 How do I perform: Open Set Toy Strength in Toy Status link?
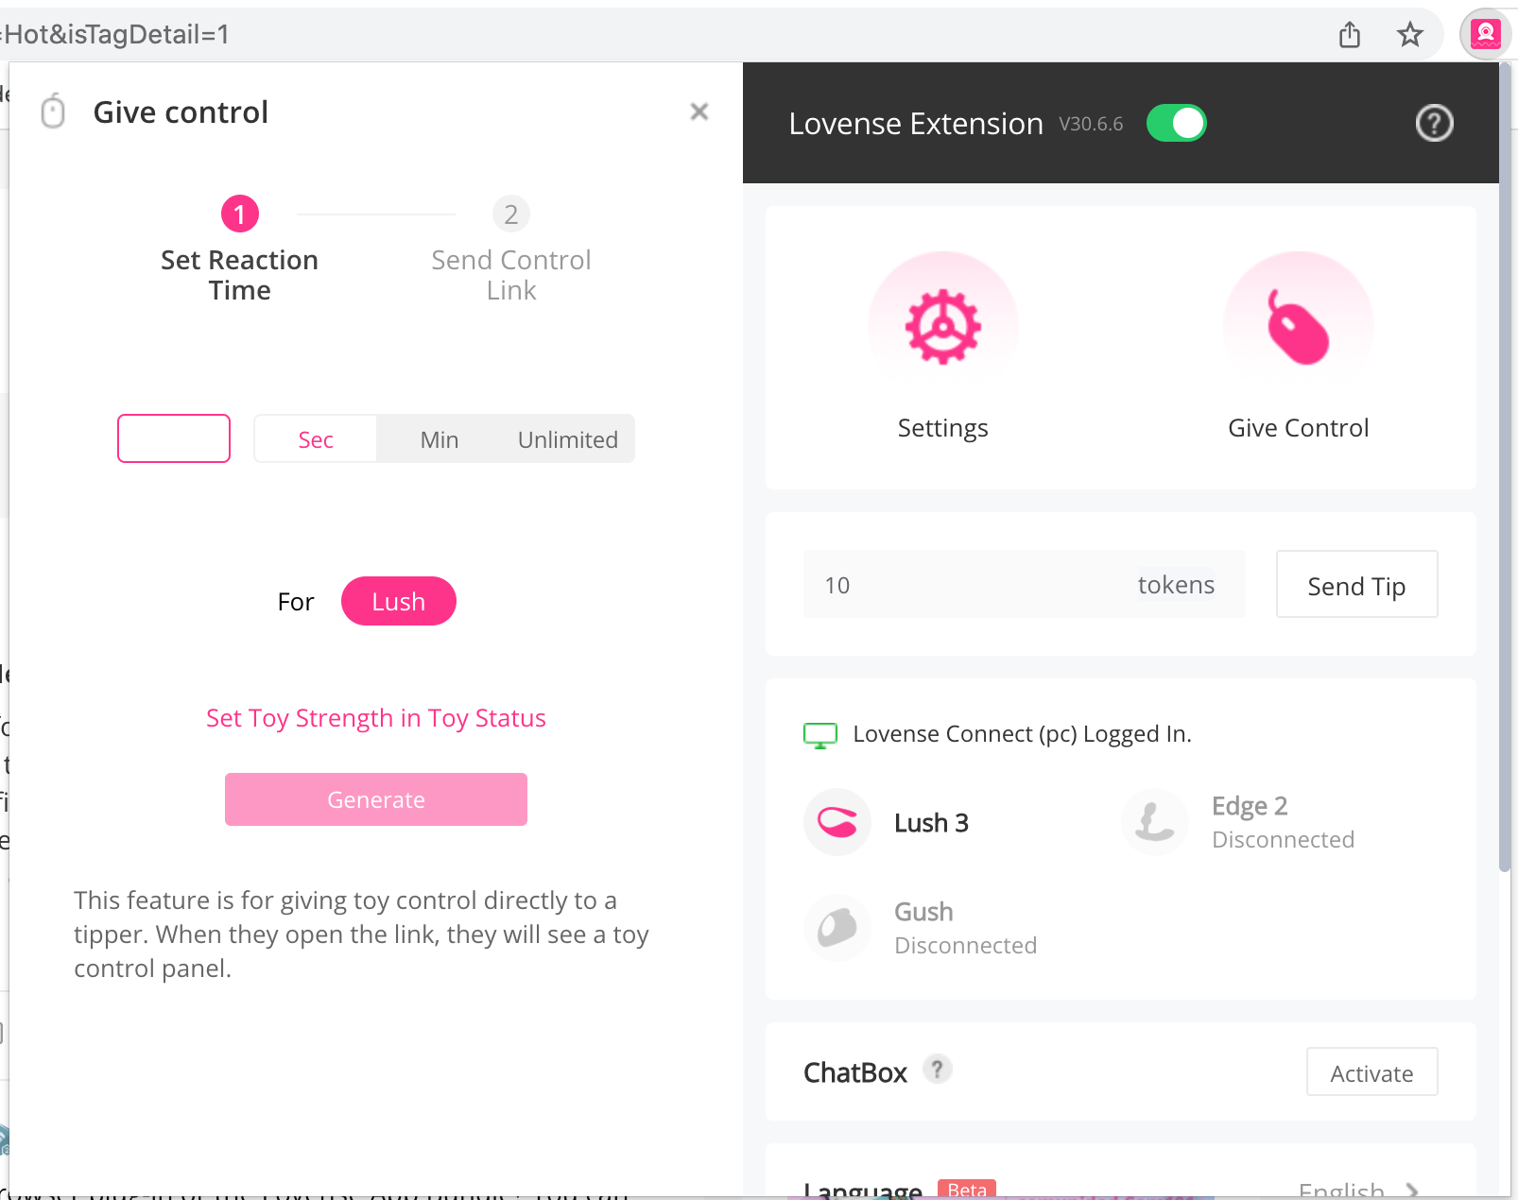pyautogui.click(x=375, y=718)
